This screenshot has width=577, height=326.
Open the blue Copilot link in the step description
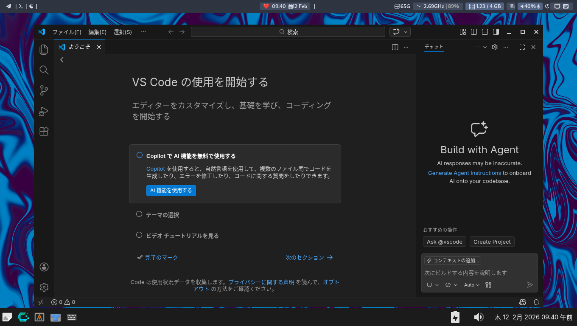click(156, 169)
